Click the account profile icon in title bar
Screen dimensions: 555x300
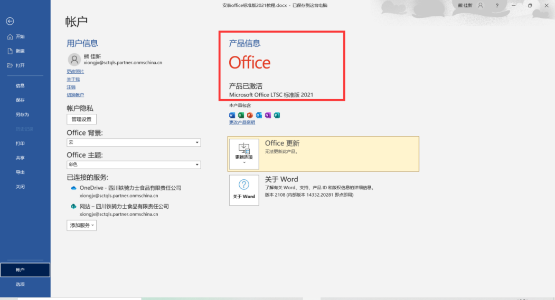[x=481, y=5]
